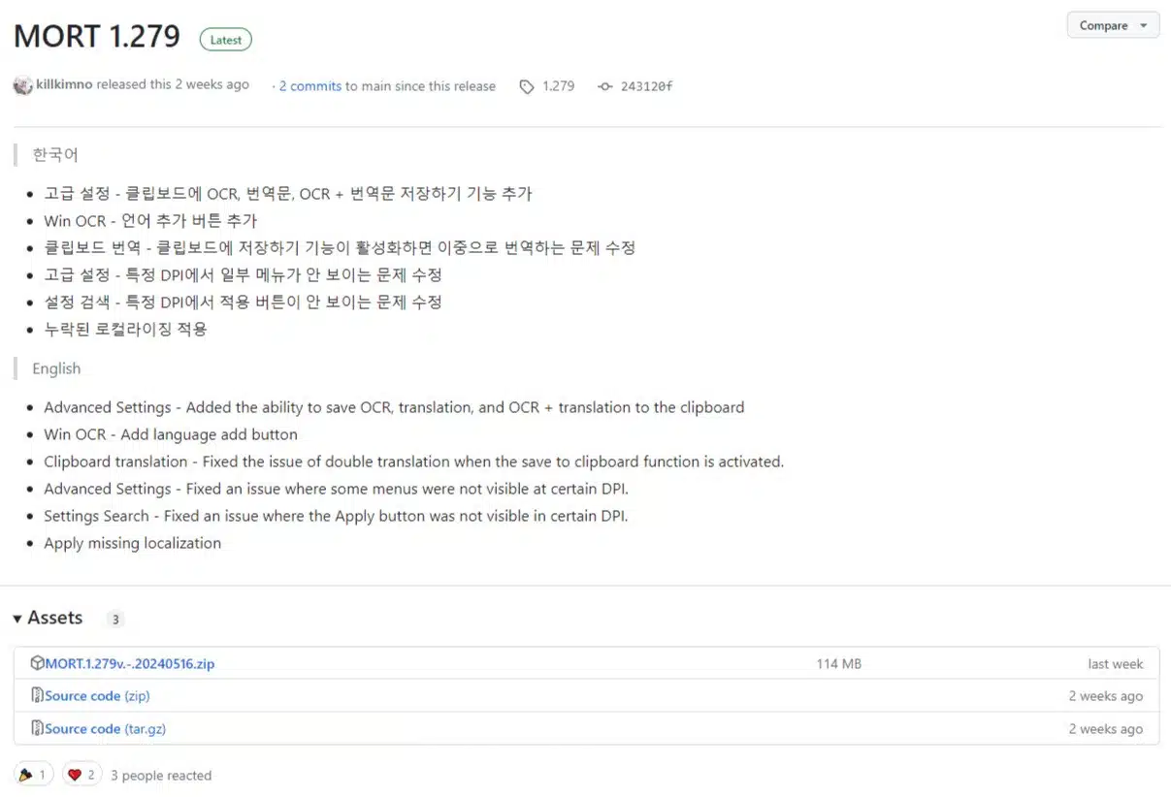View the 2 commits since release

click(x=309, y=86)
